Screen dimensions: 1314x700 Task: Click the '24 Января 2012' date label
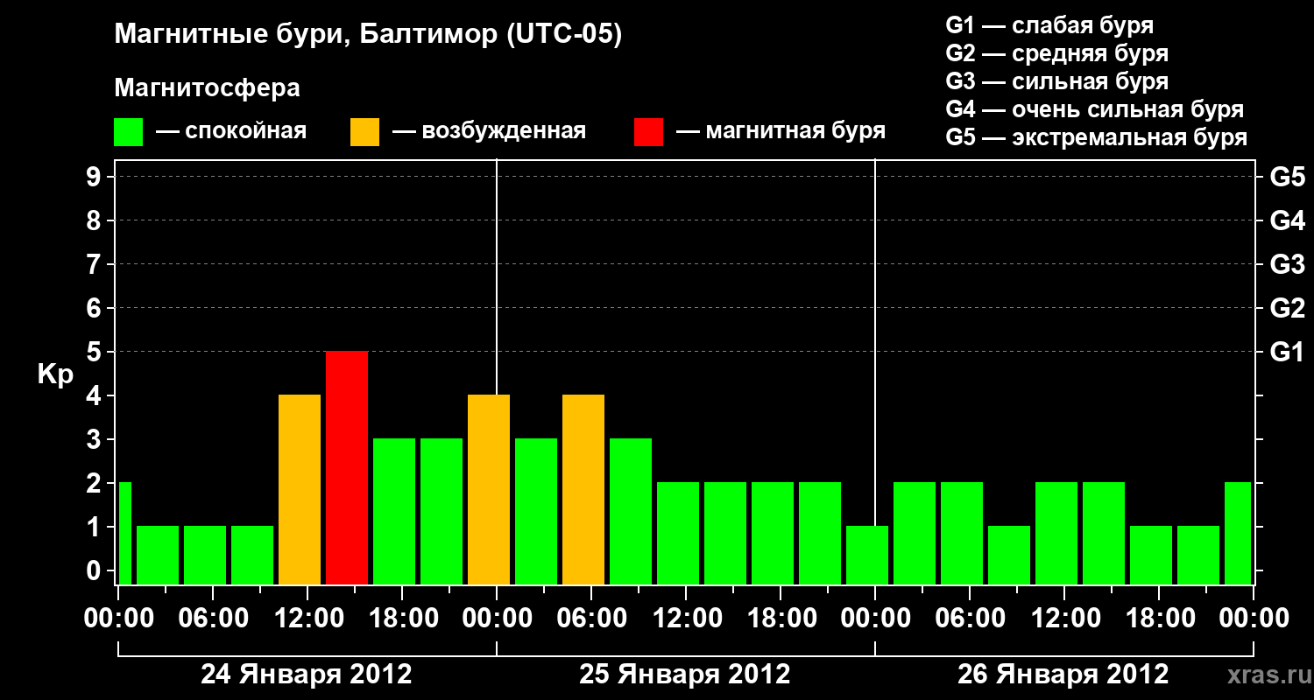307,675
